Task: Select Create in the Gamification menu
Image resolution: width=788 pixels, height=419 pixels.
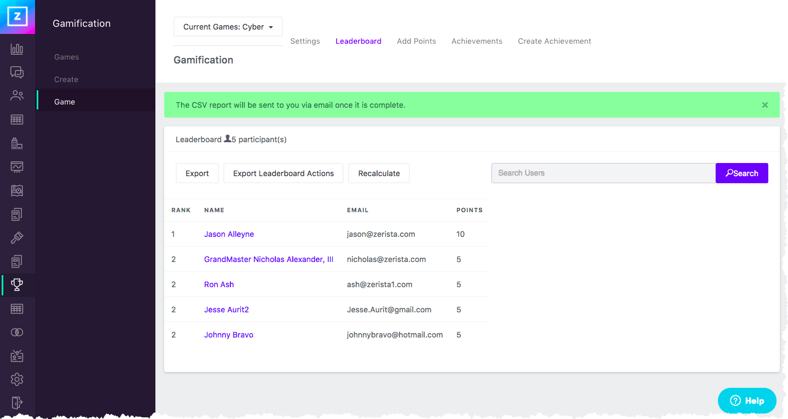Action: coord(66,79)
